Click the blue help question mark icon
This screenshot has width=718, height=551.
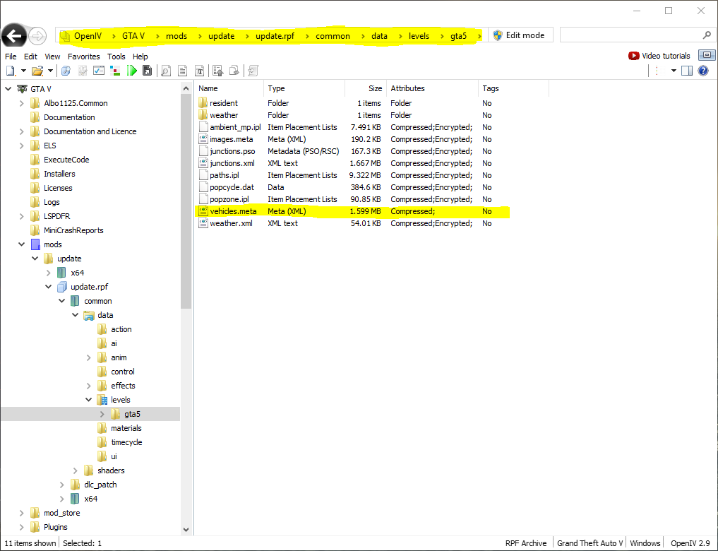tap(703, 71)
